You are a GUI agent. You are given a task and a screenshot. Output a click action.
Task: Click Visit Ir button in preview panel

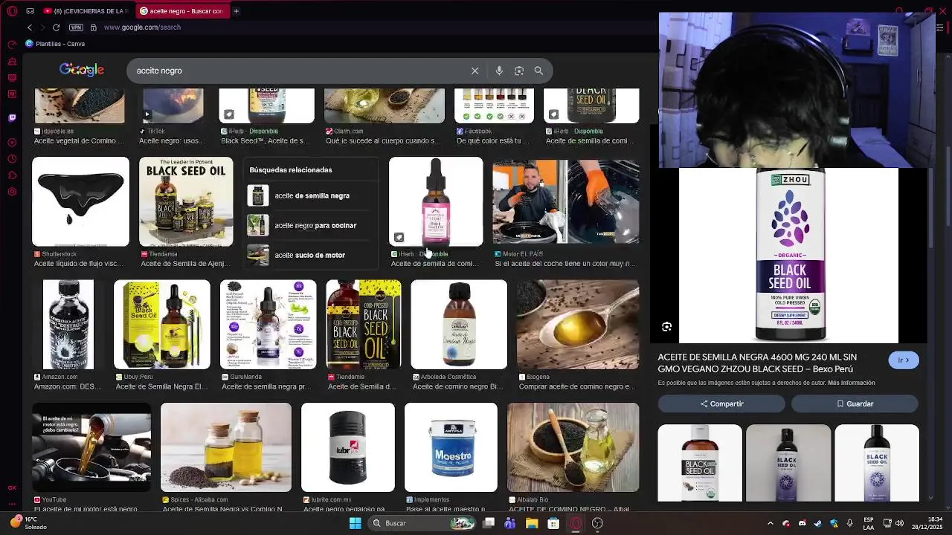click(x=904, y=360)
